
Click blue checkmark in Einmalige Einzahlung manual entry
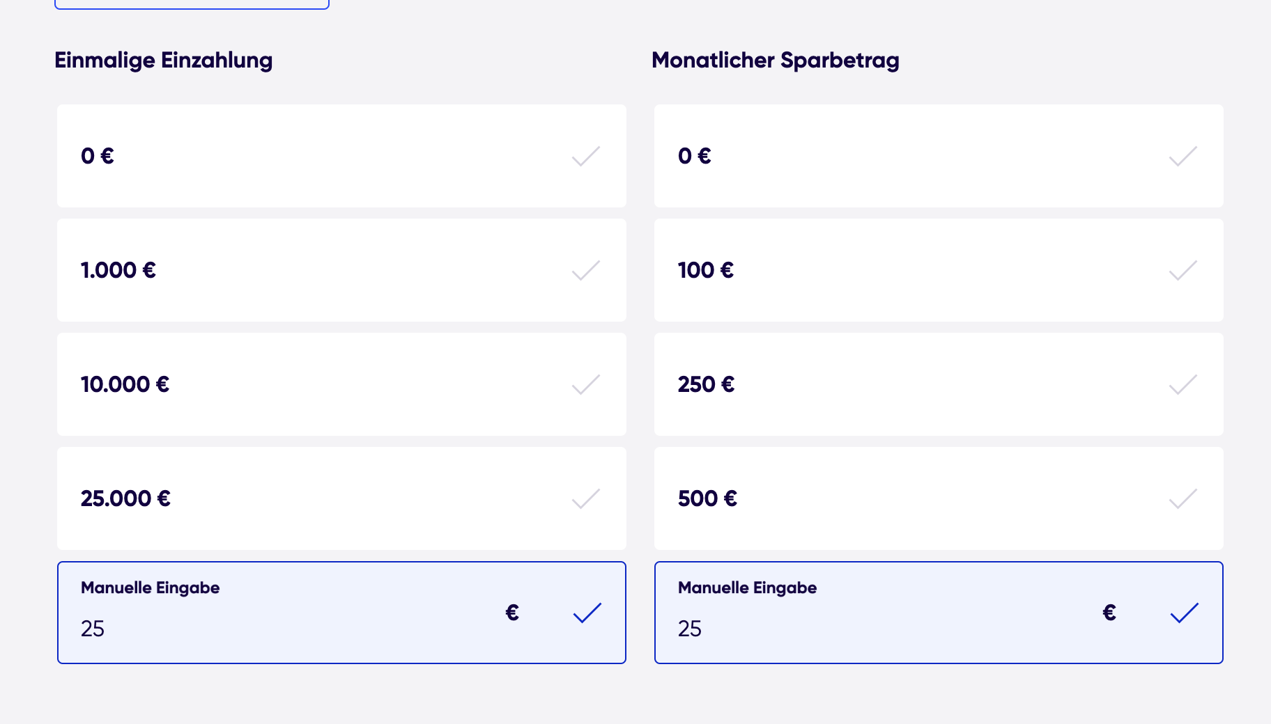click(587, 613)
